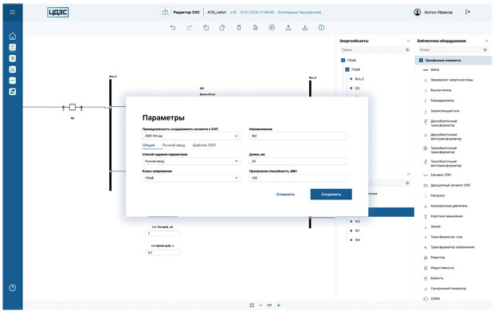Image resolution: width=494 pixels, height=315 pixels.
Task: Select Двухцепный сегмент ЛЭП element
Action: [x=450, y=185]
